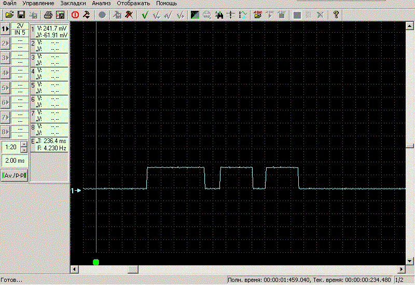Run script with the A:B+C play icon
This screenshot has width=415, height=285.
(x=270, y=15)
